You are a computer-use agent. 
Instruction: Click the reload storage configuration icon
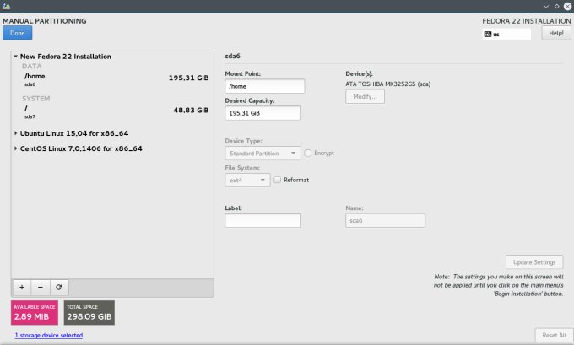(x=59, y=288)
